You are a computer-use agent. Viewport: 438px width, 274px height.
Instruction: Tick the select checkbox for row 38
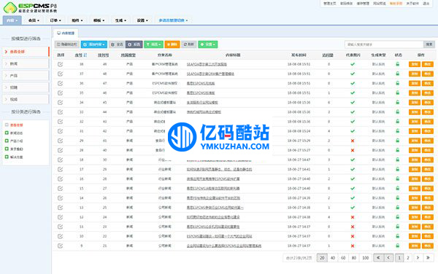(x=60, y=64)
